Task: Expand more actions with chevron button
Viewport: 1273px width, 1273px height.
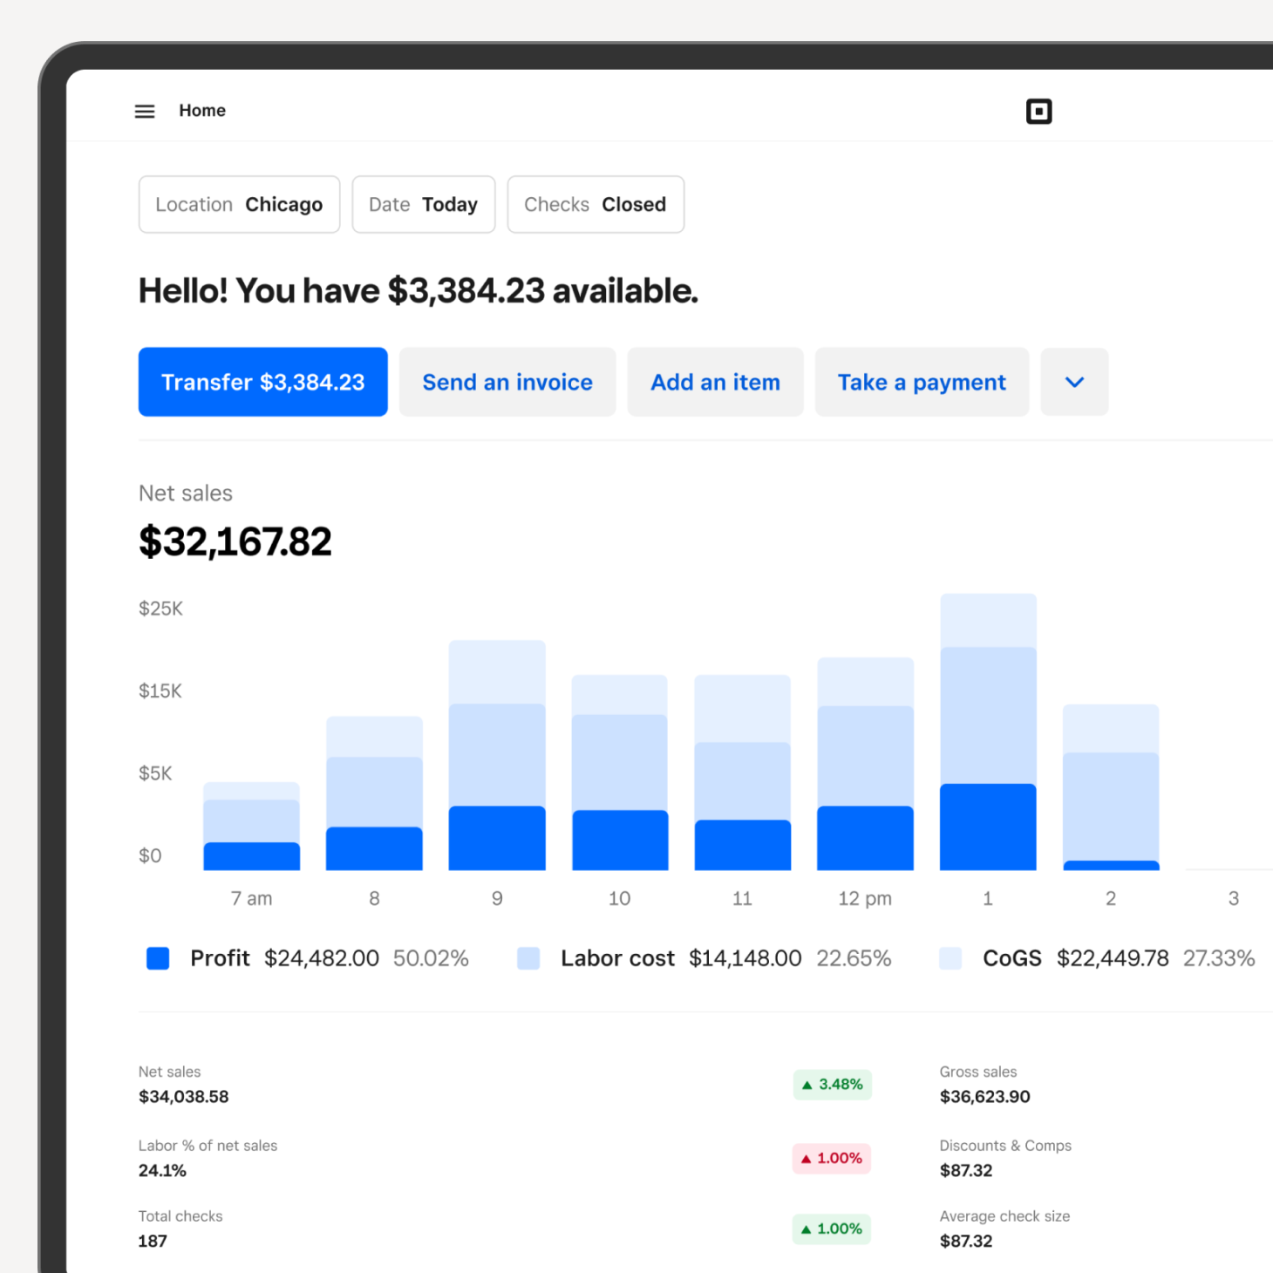Action: tap(1074, 382)
